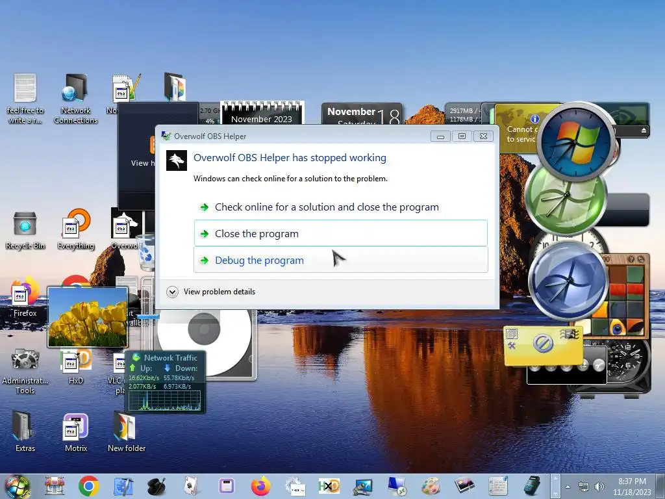Launch Google Chrome from the taskbar

(88, 486)
